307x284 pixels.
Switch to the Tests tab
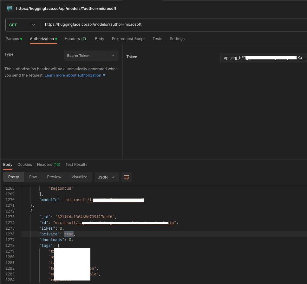point(157,38)
